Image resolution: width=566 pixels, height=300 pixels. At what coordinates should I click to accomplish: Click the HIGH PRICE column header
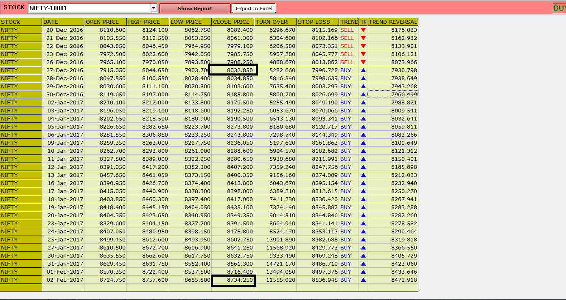[148, 22]
